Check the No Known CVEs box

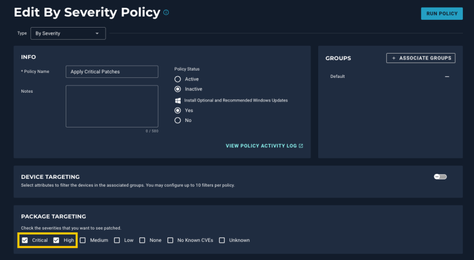[x=170, y=240]
